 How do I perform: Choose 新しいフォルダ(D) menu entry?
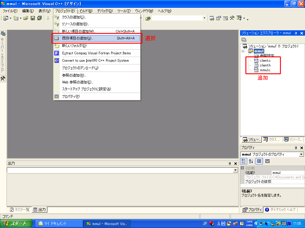pos(97,46)
